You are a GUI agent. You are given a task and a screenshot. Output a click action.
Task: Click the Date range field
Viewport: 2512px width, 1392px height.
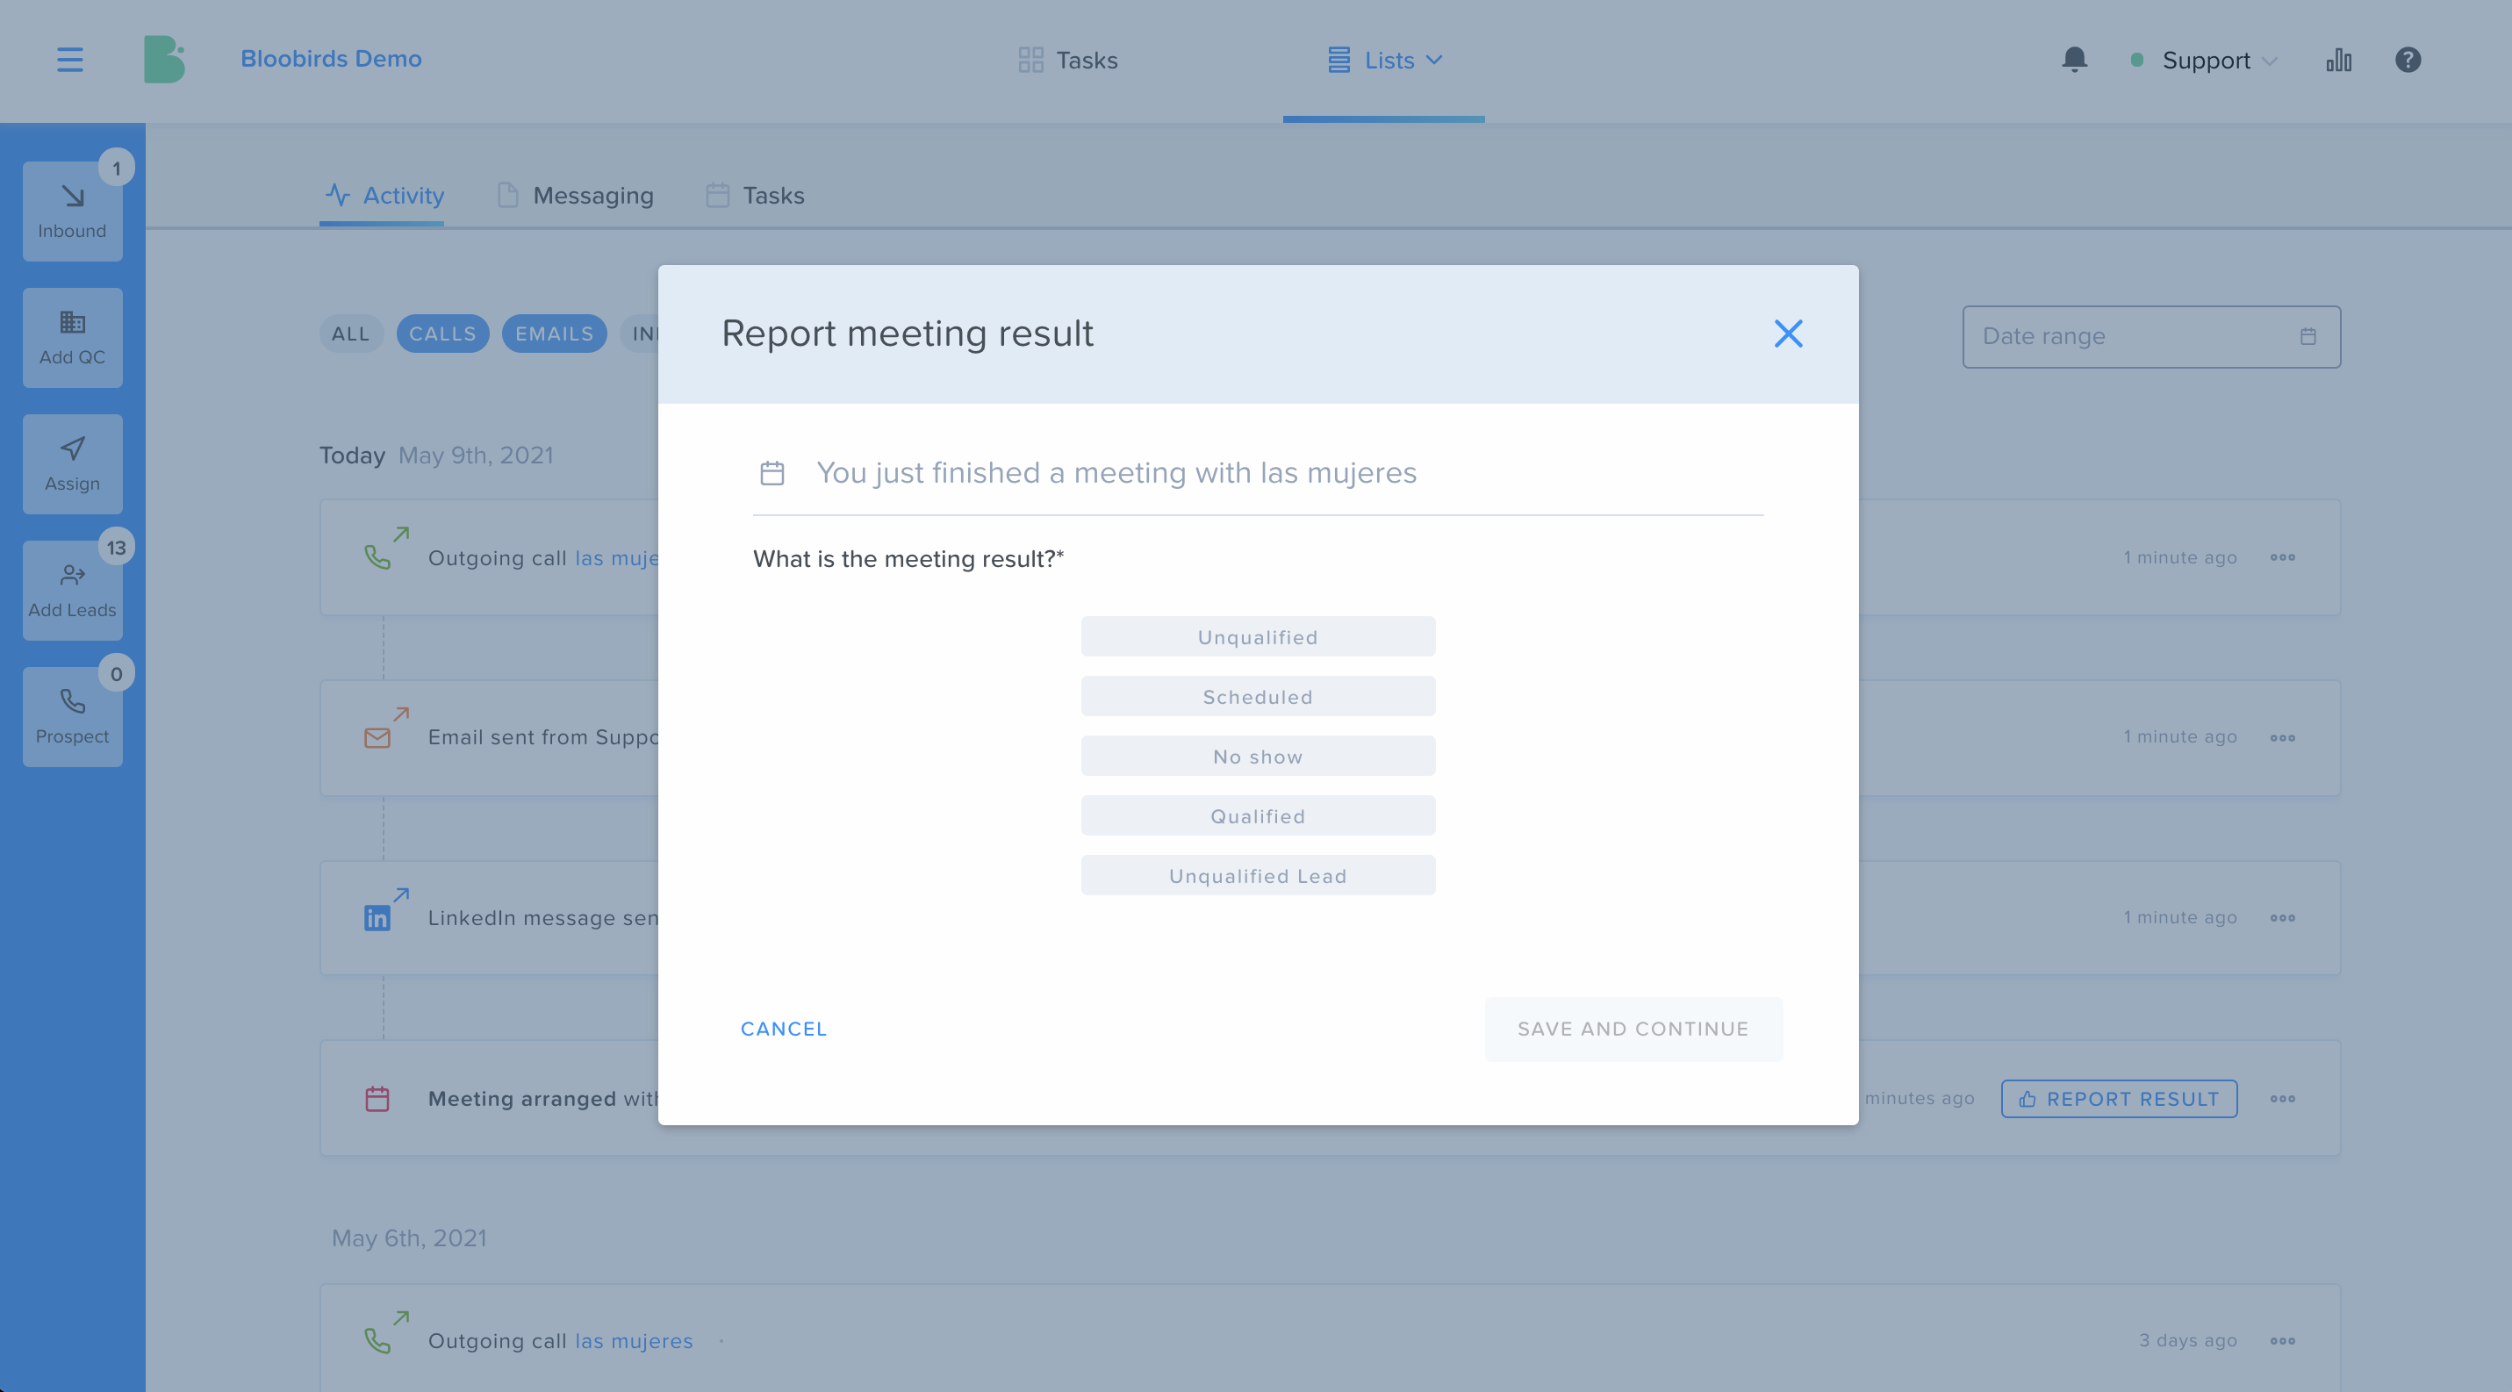click(2151, 337)
